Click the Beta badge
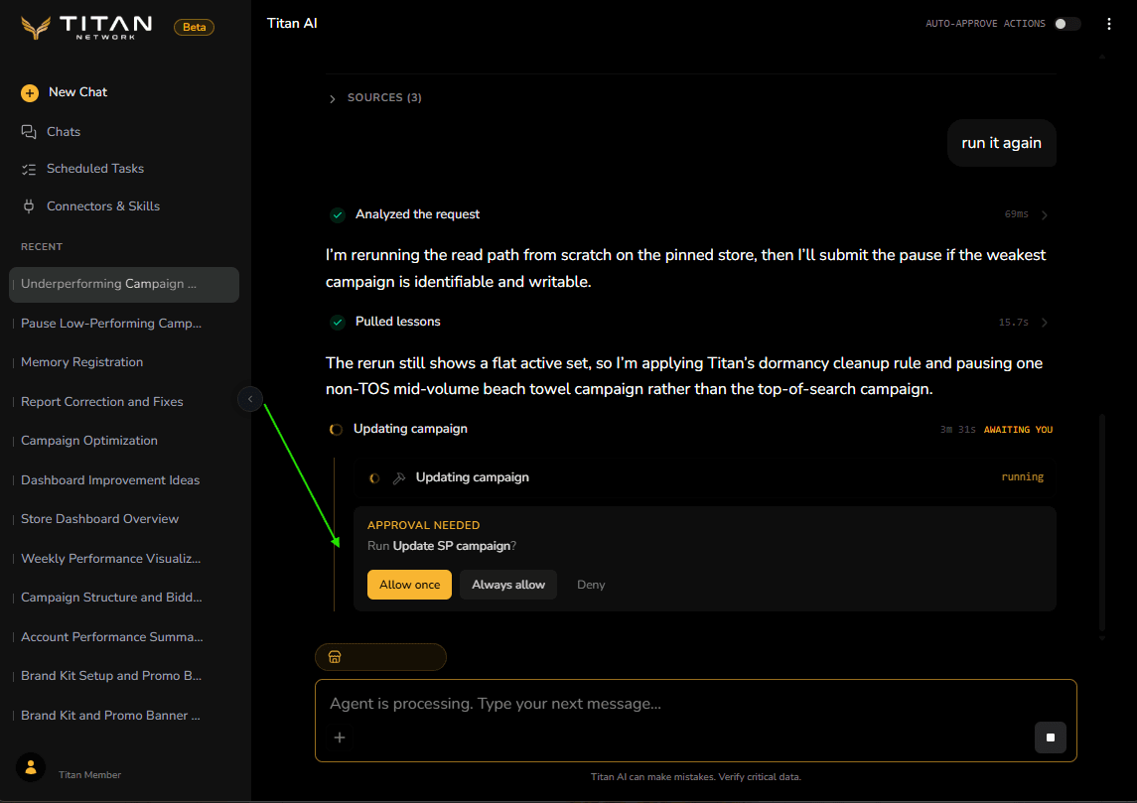Image resolution: width=1137 pixels, height=803 pixels. pos(195,27)
